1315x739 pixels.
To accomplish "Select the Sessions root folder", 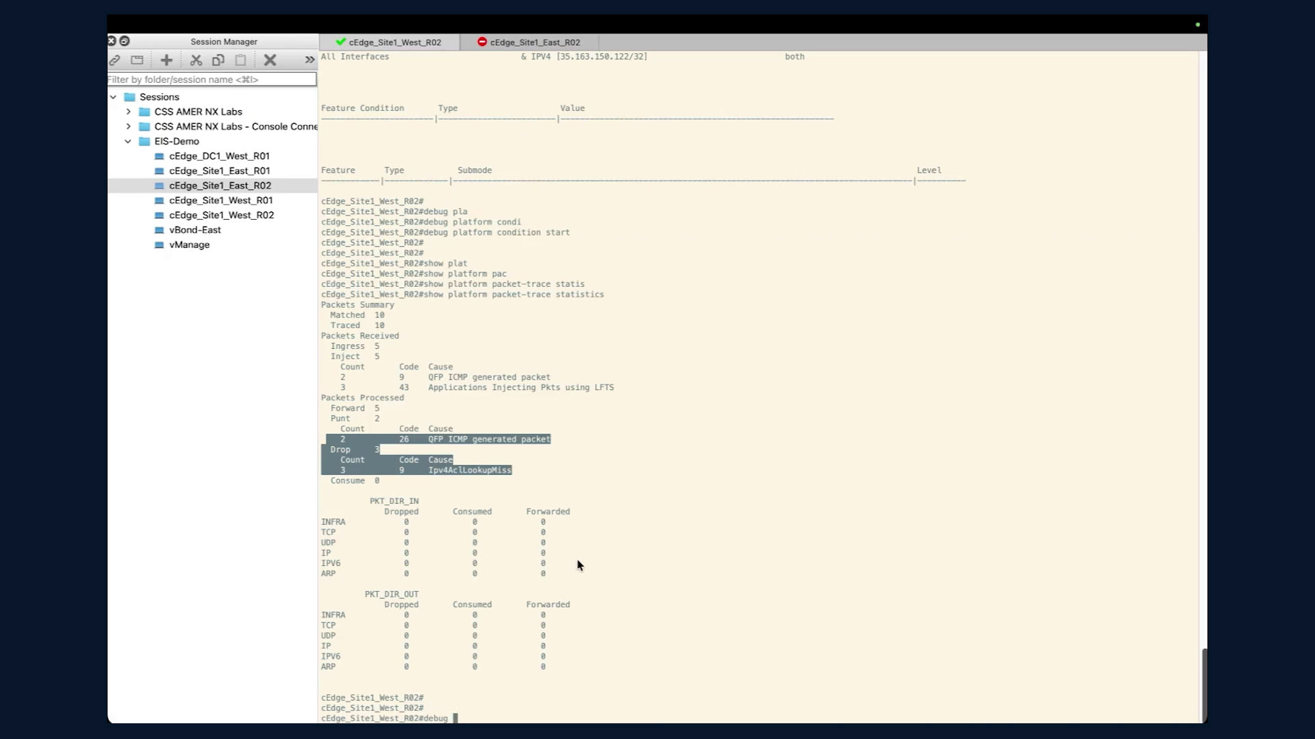I will (x=159, y=97).
